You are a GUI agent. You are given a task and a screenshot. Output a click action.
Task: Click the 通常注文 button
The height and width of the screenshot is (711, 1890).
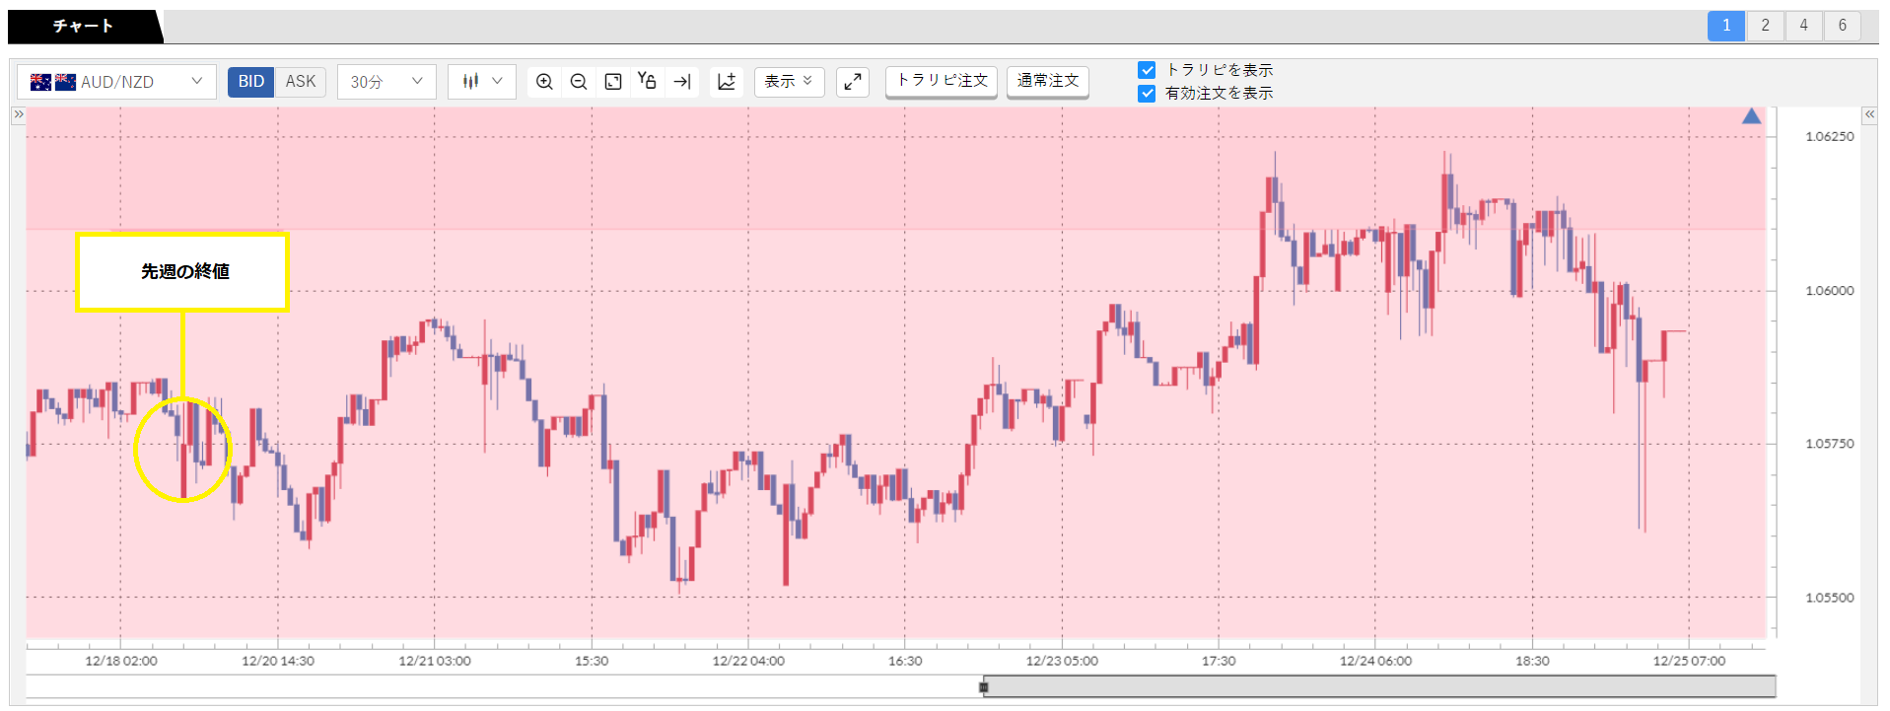click(1048, 81)
